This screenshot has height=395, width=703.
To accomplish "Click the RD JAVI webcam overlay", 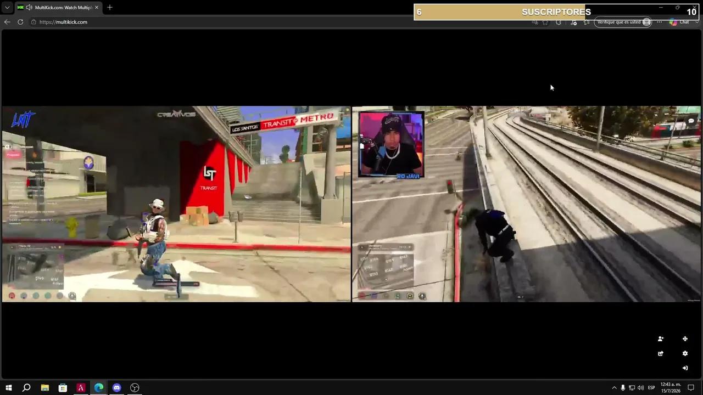I will point(391,145).
